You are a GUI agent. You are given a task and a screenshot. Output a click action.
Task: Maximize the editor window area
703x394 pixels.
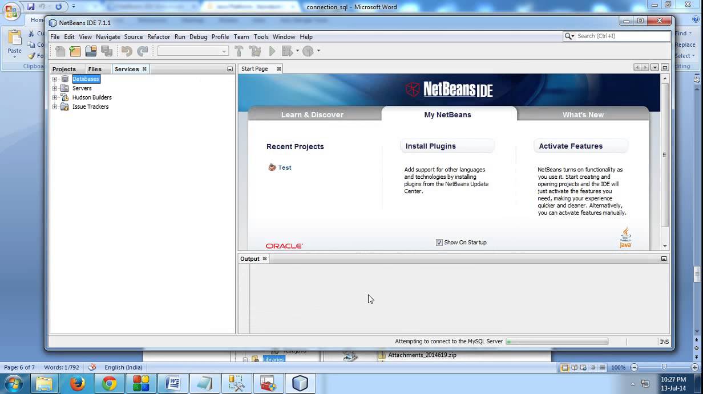pos(665,68)
